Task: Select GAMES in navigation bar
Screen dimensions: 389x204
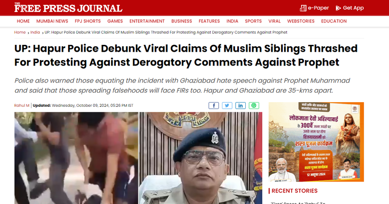Action: 115,21
